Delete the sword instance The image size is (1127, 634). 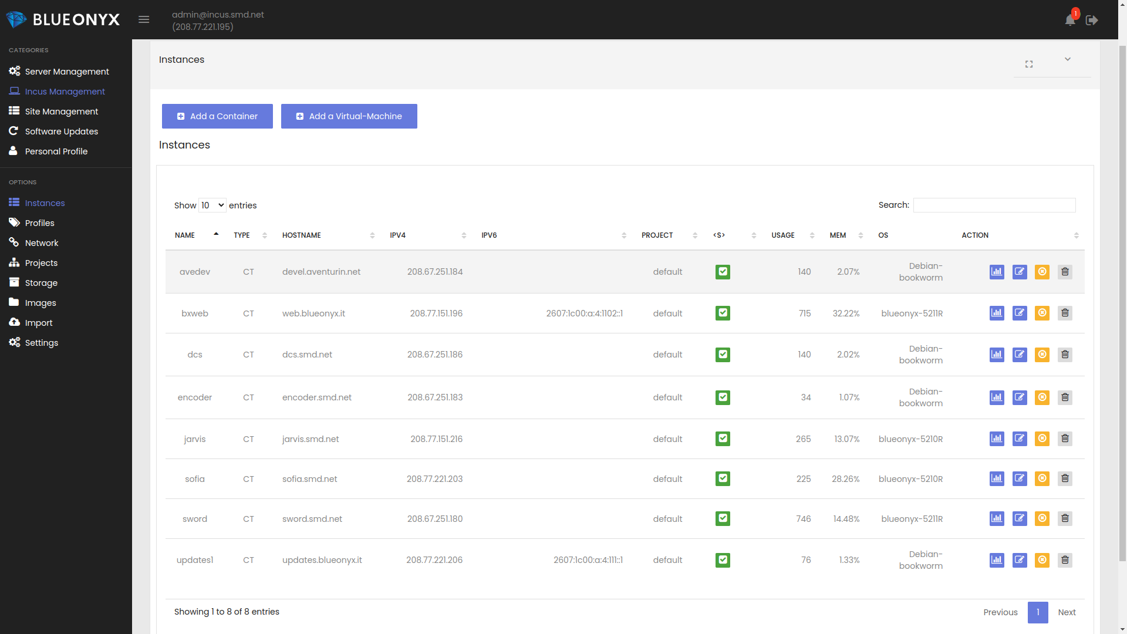click(1065, 518)
